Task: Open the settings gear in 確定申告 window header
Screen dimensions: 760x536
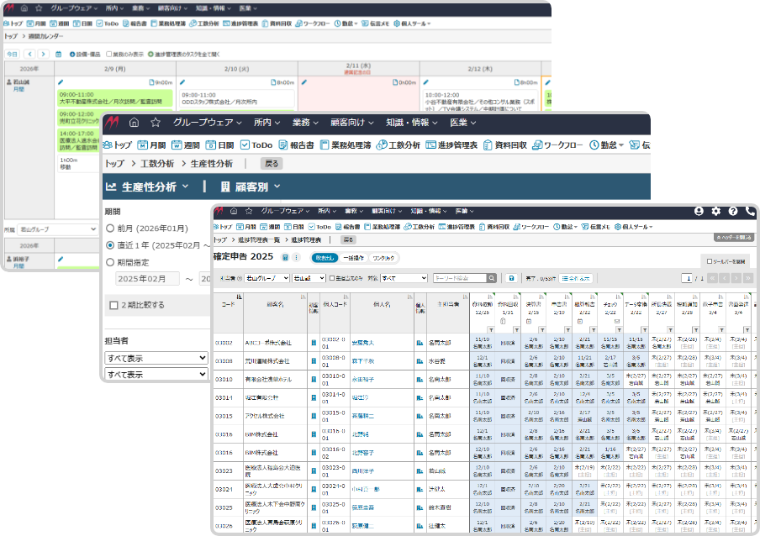Action: click(x=715, y=211)
